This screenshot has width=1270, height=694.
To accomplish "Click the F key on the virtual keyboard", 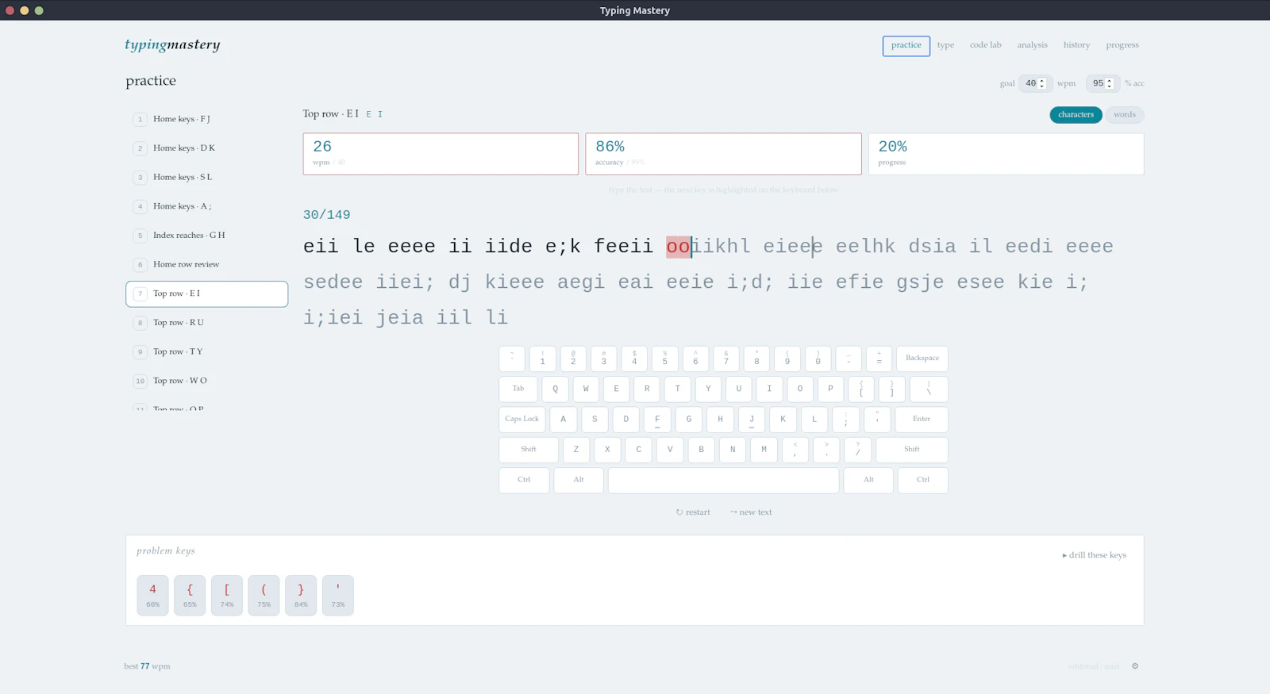I will pyautogui.click(x=657, y=420).
